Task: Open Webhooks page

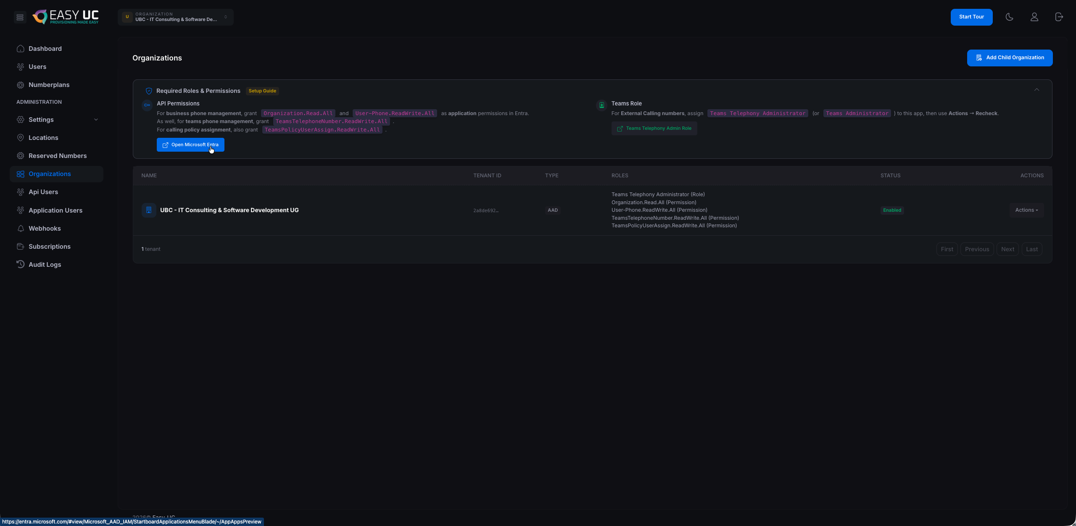Action: click(x=45, y=229)
